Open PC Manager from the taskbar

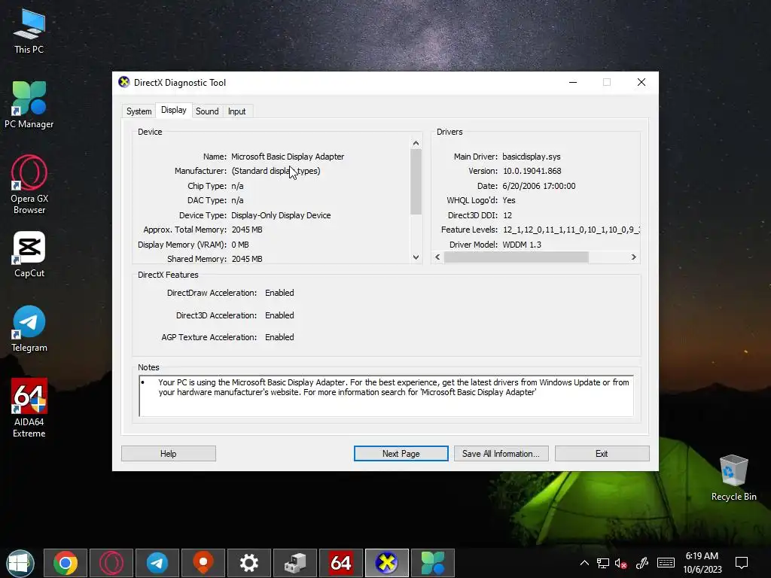433,563
